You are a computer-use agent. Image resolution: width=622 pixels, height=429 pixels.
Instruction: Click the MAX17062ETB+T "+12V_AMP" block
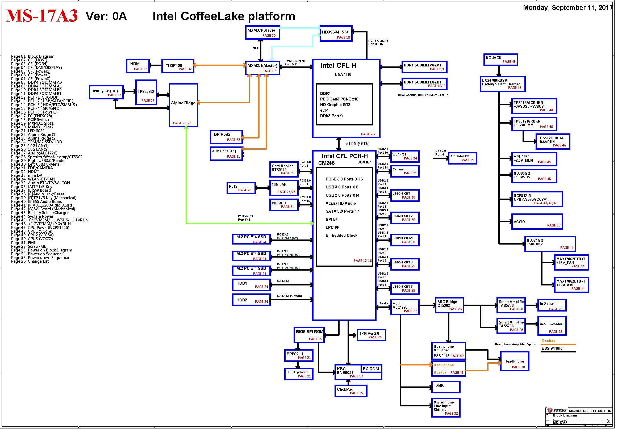click(571, 285)
